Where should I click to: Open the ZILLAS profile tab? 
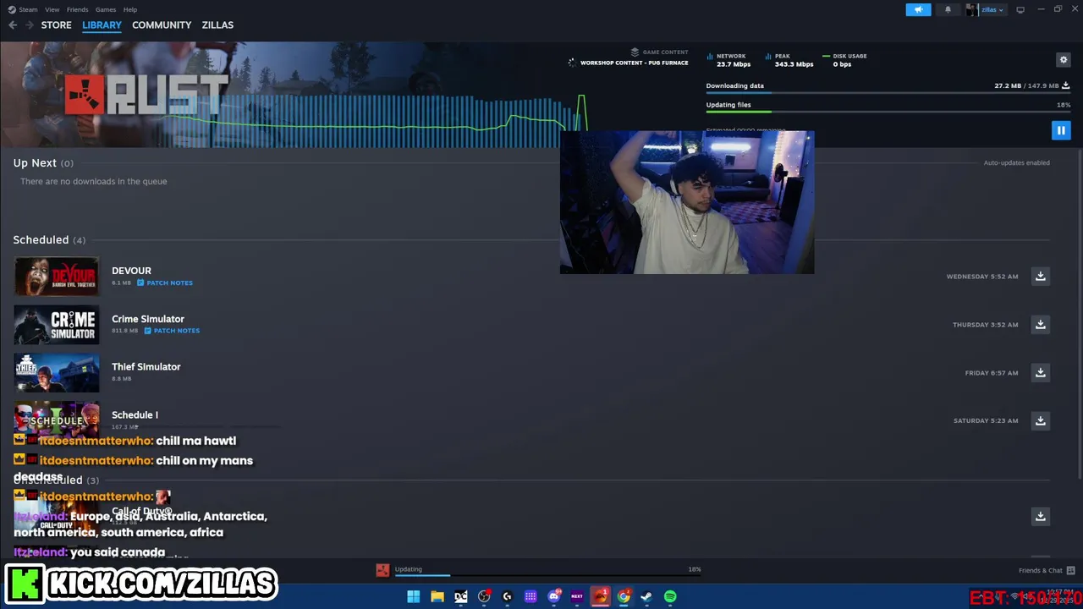[217, 25]
